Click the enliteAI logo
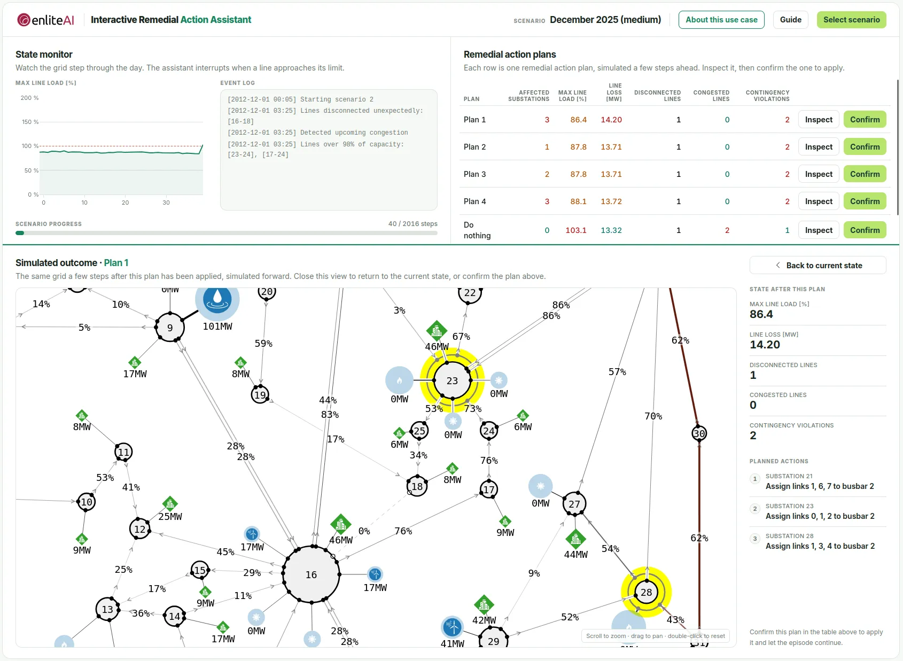The width and height of the screenshot is (903, 661). (45, 20)
